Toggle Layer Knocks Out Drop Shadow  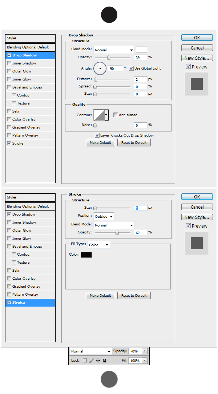pos(97,135)
